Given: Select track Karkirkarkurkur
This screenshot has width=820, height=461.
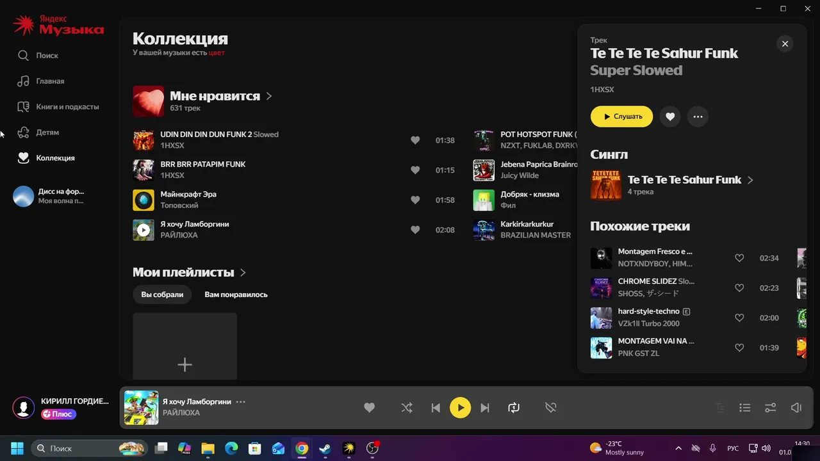Looking at the screenshot, I should [527, 224].
